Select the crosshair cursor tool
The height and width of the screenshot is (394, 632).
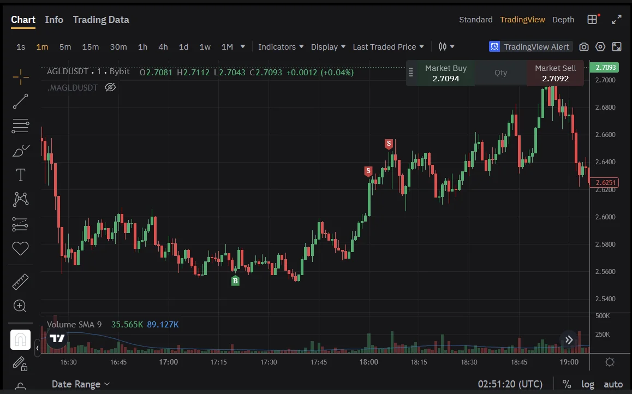pos(21,77)
